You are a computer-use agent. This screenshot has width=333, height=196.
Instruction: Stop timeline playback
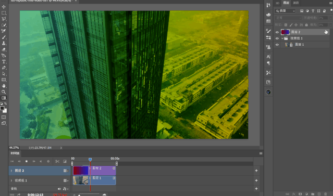click(27, 161)
